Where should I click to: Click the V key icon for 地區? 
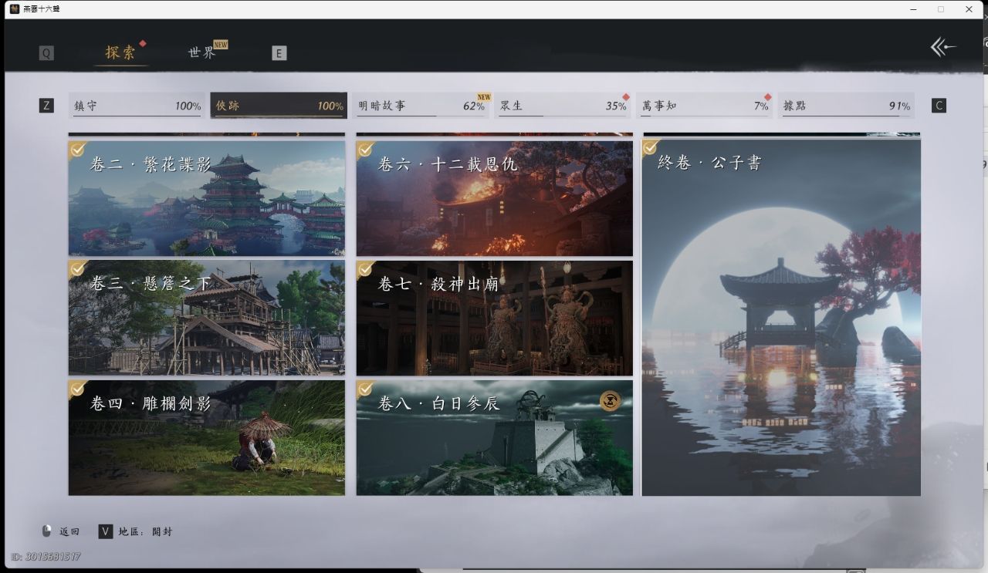coord(106,531)
